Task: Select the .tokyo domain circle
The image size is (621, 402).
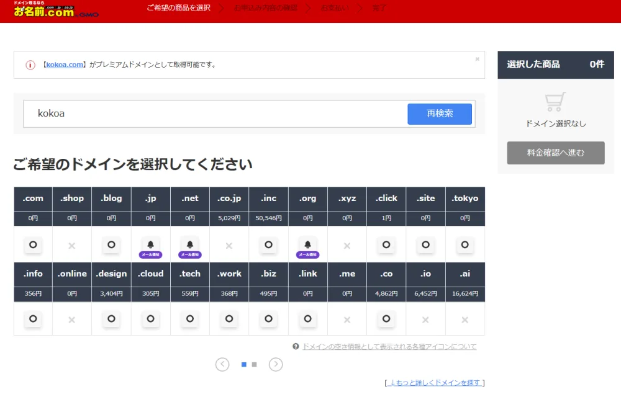Action: (465, 244)
